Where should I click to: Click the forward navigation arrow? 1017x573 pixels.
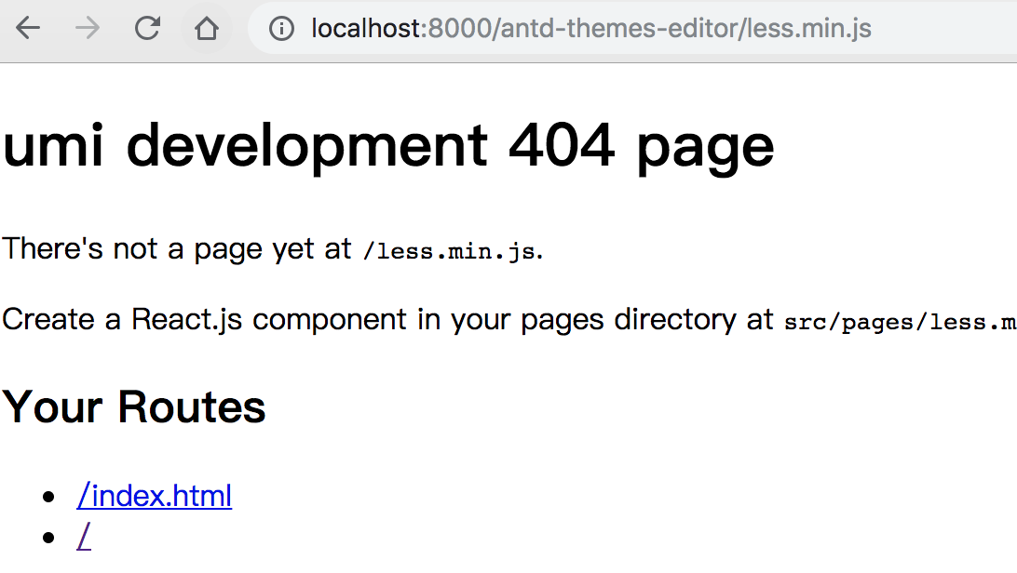[x=87, y=29]
